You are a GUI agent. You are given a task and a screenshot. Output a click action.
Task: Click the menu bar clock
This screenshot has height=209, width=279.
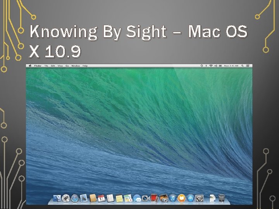tap(231, 66)
